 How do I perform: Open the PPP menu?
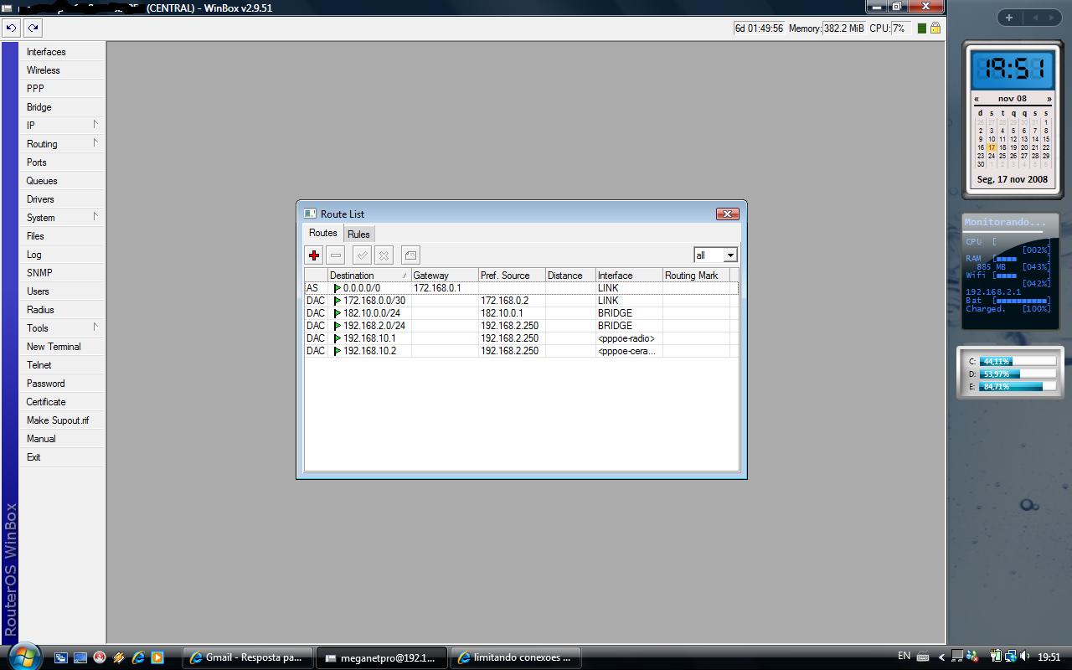click(62, 89)
